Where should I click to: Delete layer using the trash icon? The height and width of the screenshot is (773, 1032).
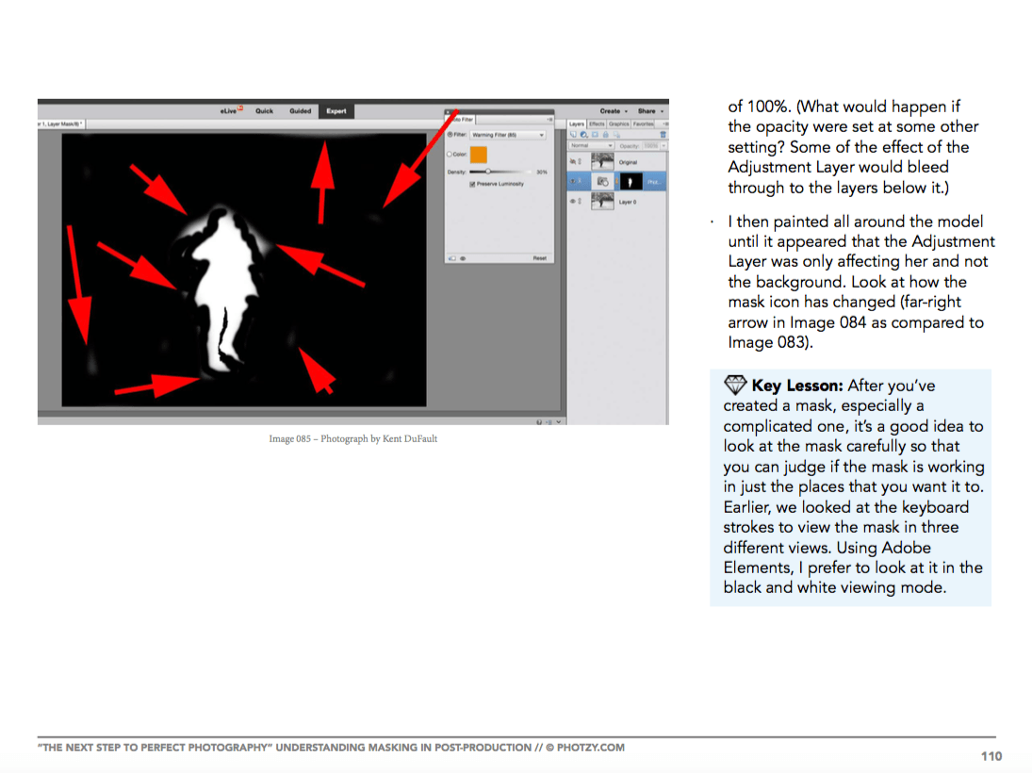(x=663, y=135)
